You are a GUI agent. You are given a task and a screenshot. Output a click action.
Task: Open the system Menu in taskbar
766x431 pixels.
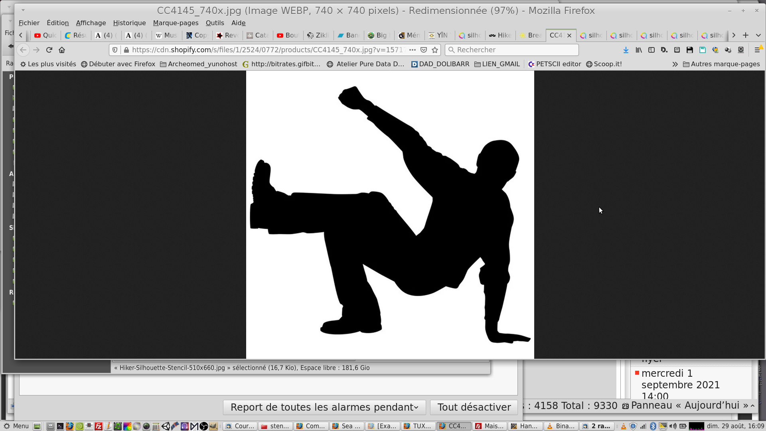16,426
